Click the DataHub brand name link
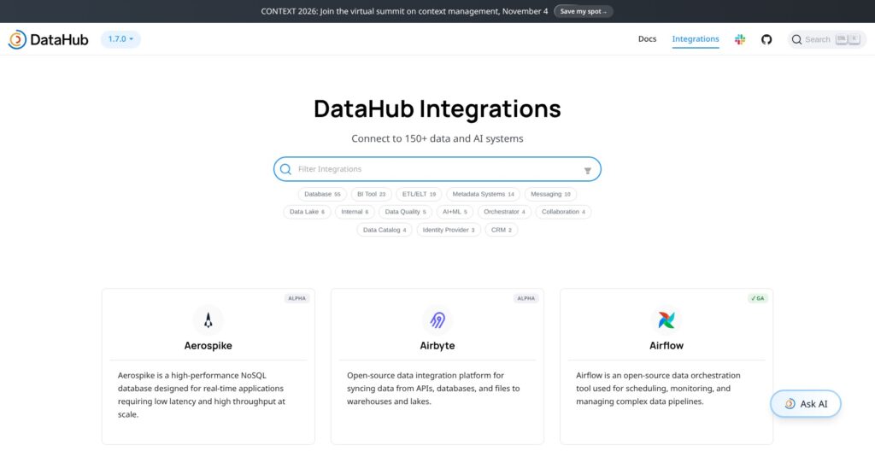 point(59,39)
